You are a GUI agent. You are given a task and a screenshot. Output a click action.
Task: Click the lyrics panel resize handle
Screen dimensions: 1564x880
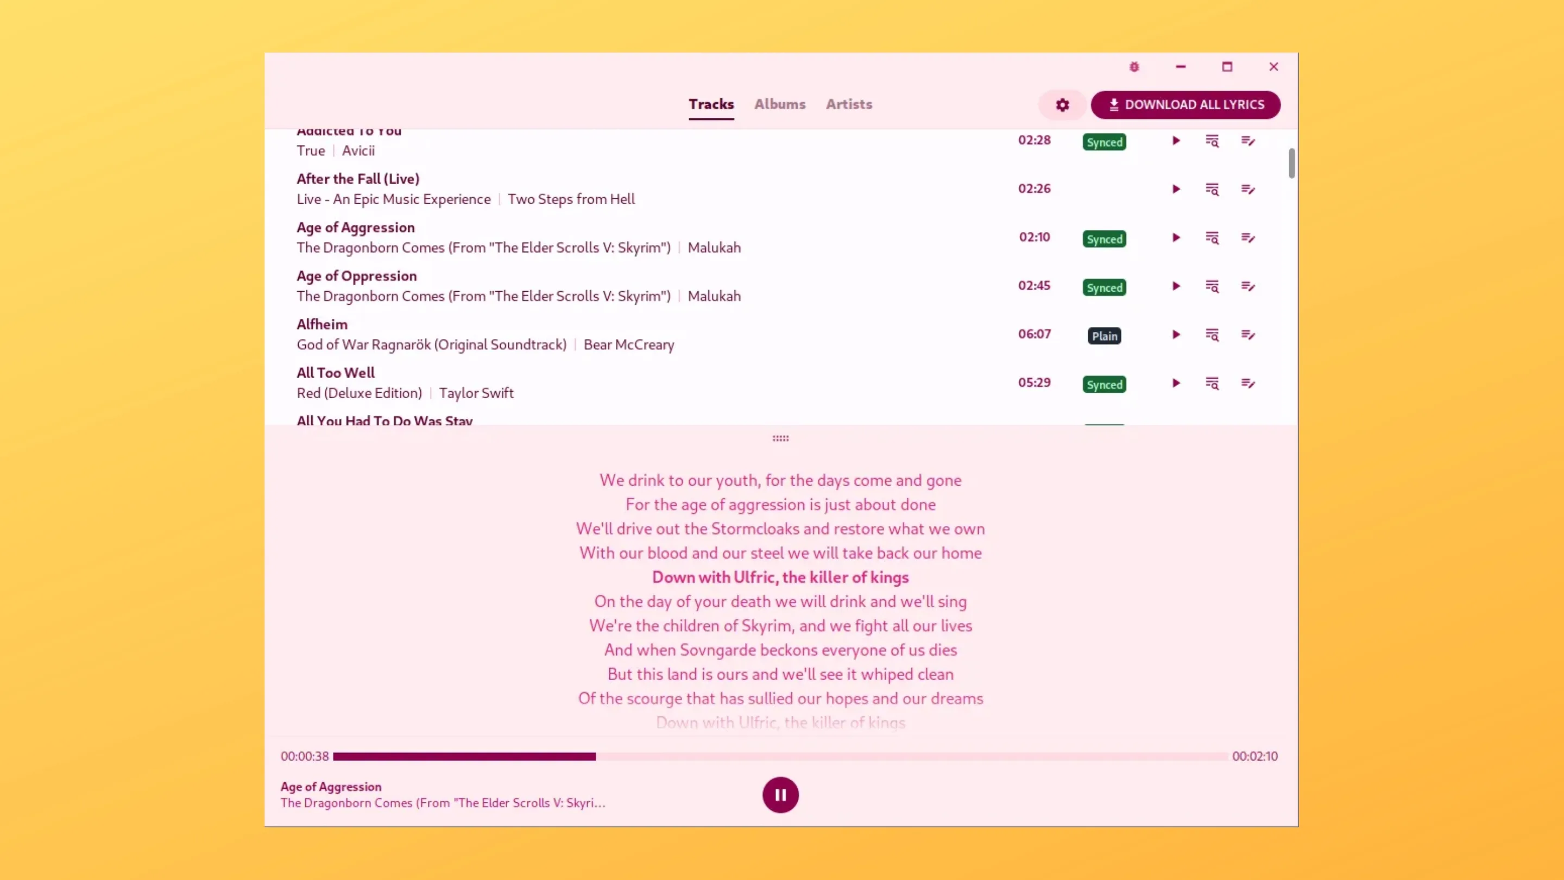[780, 438]
